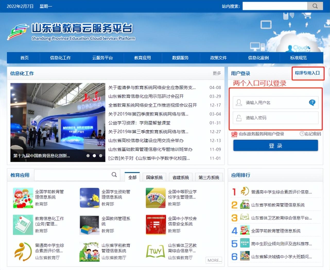
Task: Open the TWY 山东省体卫艺教育综合信息平台 app icon in 教育应用
Action: [156, 251]
